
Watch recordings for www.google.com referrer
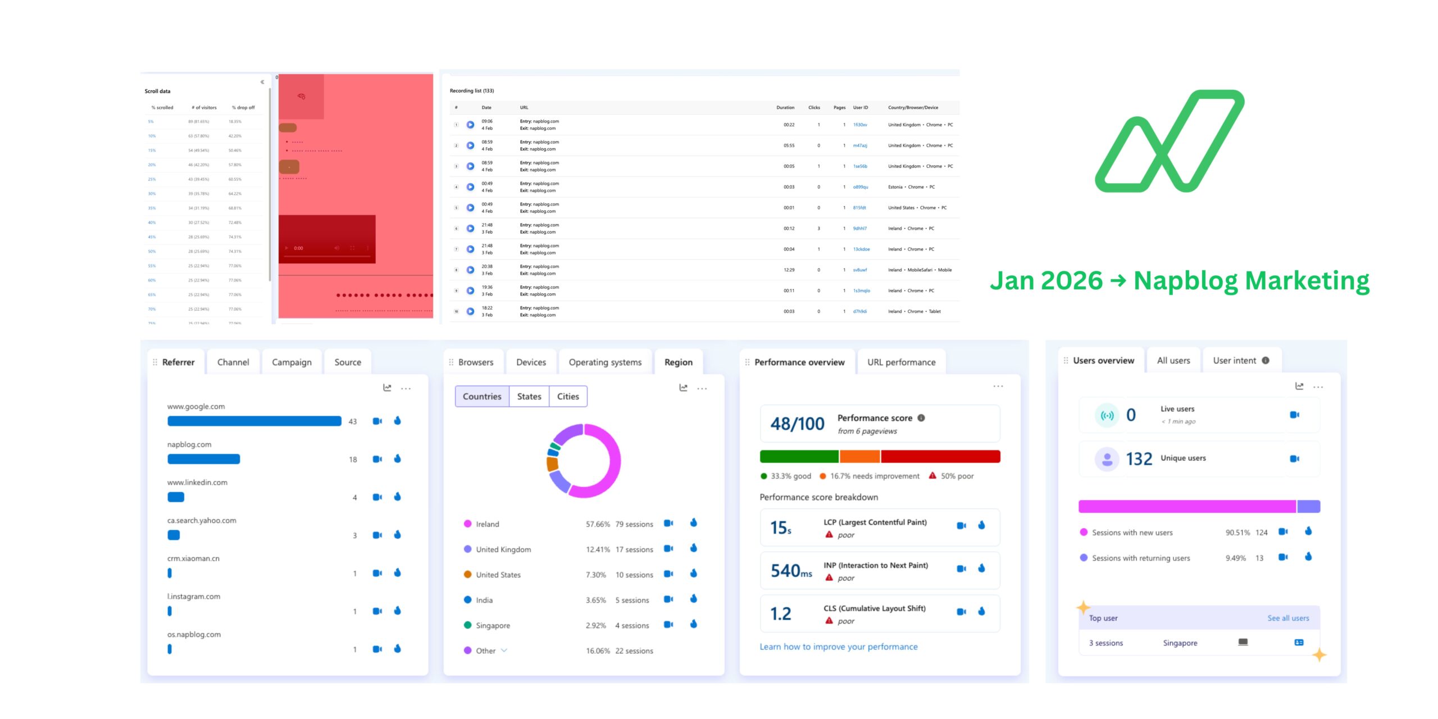[377, 420]
